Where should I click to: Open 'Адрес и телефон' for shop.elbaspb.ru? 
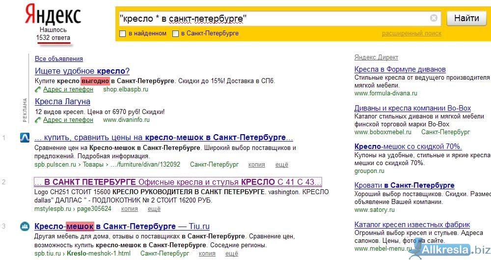[x=68, y=89]
